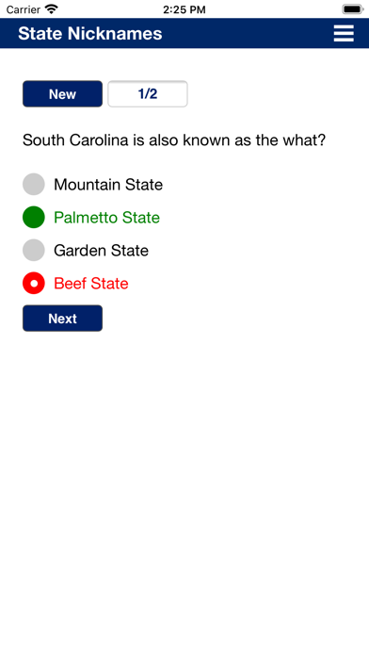This screenshot has height=656, width=369.
Task: Tap the Carrier label in status bar
Action: click(x=24, y=9)
